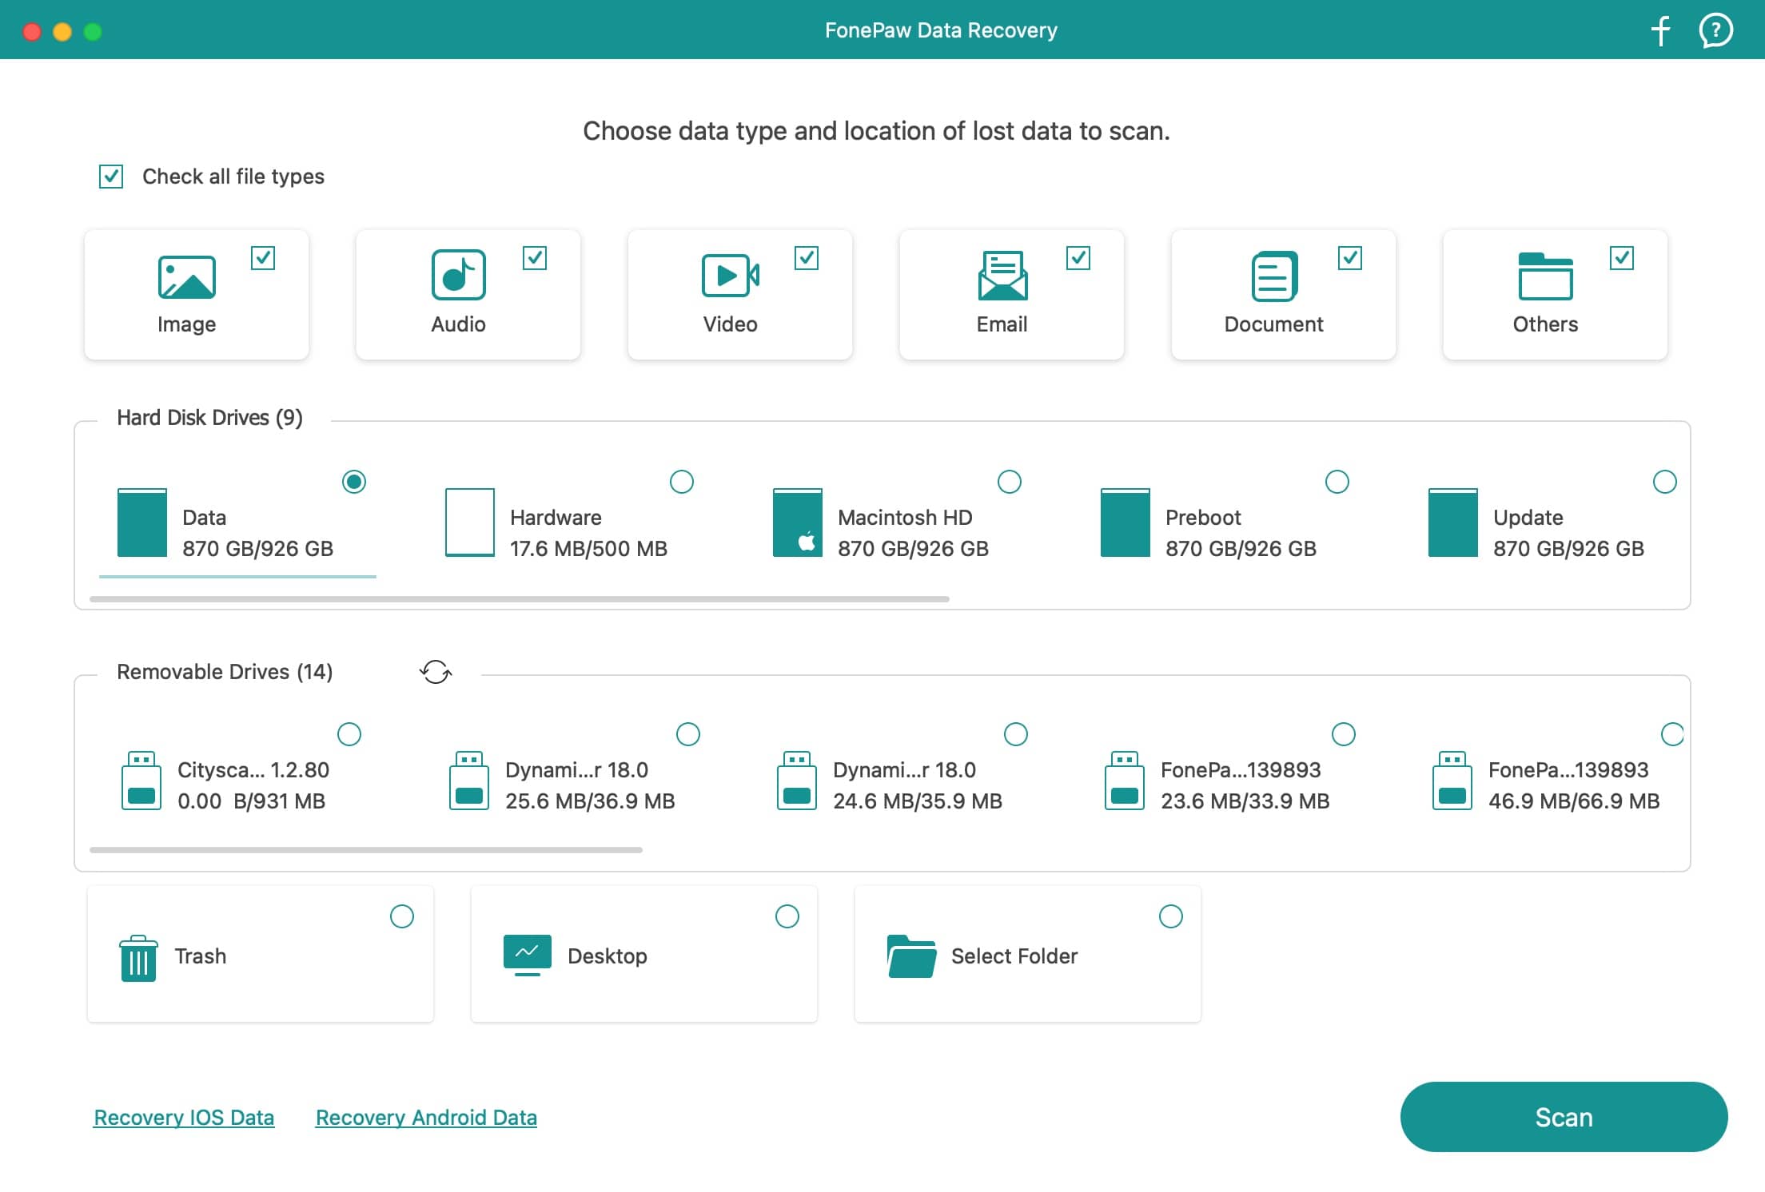Click the Preboot label

point(1203,518)
